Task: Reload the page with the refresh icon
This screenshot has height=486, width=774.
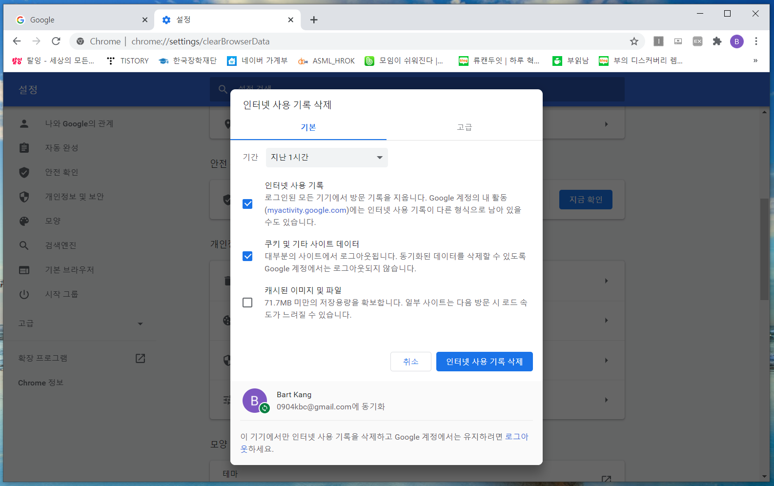Action: click(x=56, y=41)
